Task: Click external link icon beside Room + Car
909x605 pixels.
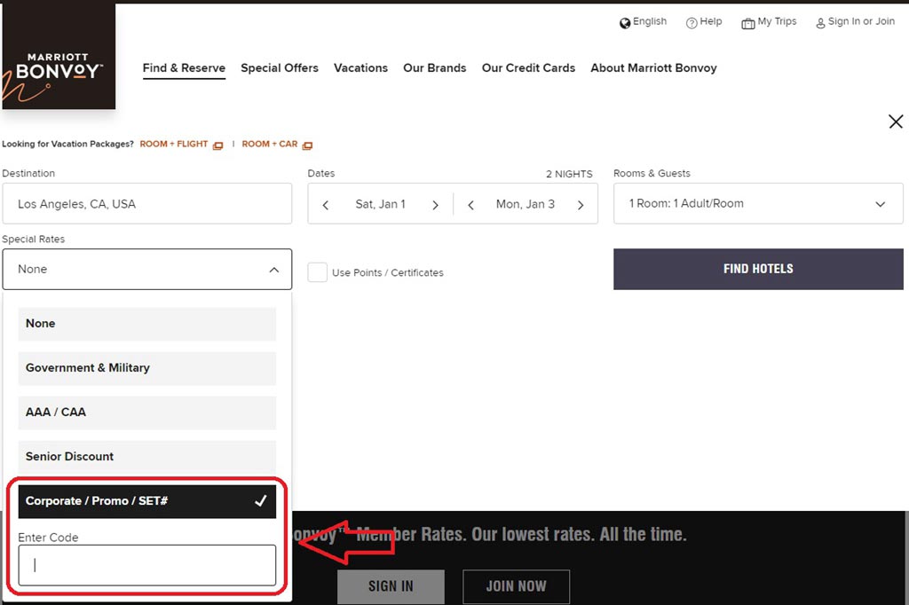Action: click(308, 145)
